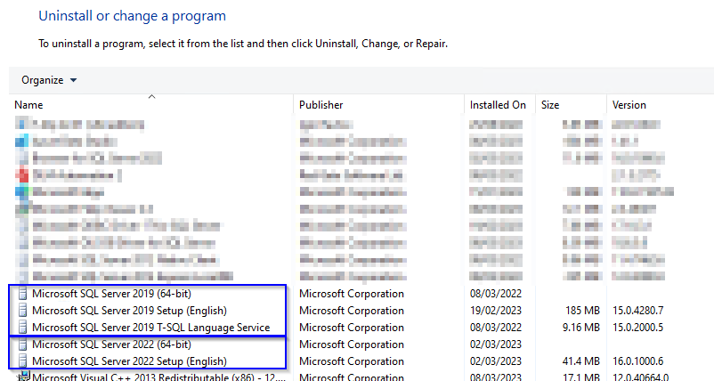Viewport: 714px width, 381px height.
Task: Sort list by Name column header
Action: pyautogui.click(x=28, y=105)
